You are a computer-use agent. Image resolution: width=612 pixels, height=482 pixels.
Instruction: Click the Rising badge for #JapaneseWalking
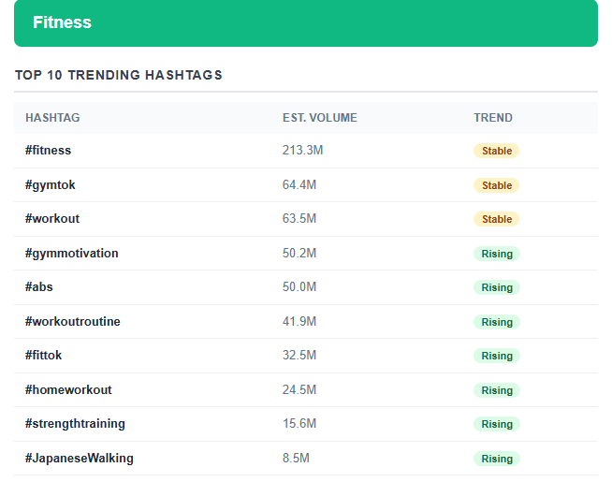tap(497, 459)
